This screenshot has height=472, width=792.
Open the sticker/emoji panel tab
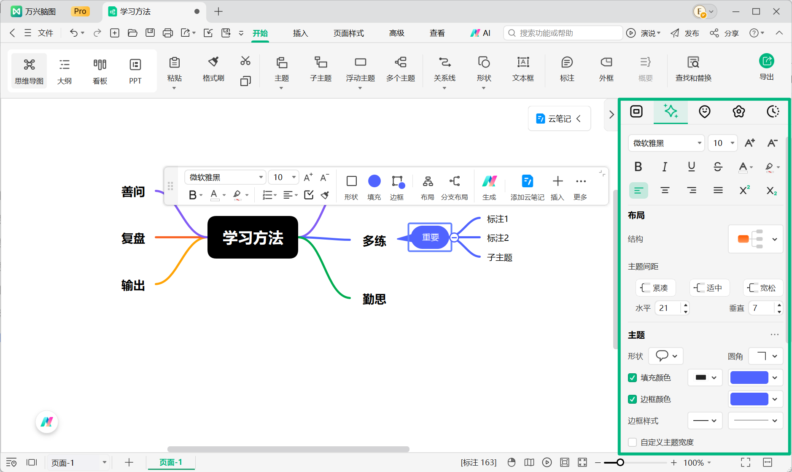click(x=704, y=111)
